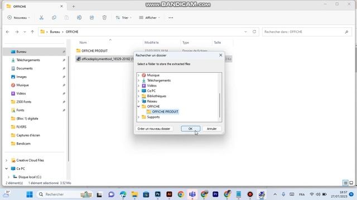Open a new Explorer tab with plus
The height and width of the screenshot is (200, 357).
point(73,7)
